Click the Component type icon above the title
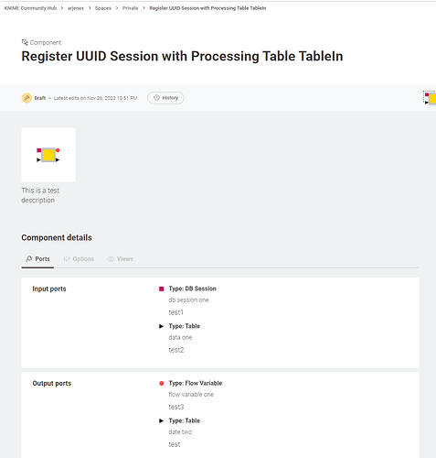436x458 pixels. coord(25,42)
